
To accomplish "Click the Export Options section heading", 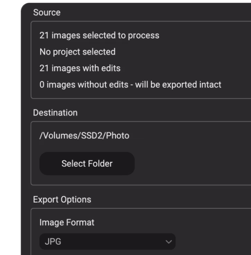I will click(62, 200).
